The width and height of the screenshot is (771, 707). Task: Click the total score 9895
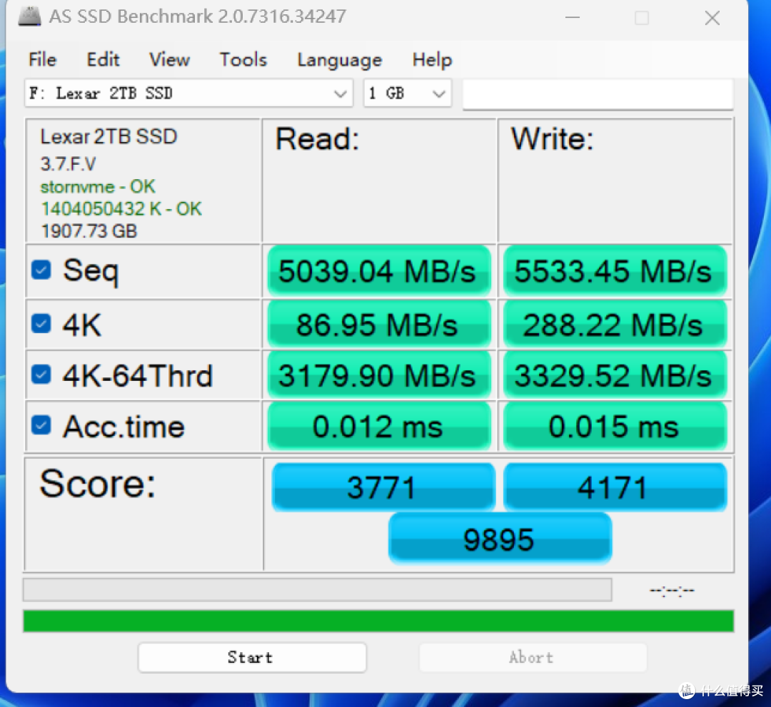pyautogui.click(x=500, y=539)
